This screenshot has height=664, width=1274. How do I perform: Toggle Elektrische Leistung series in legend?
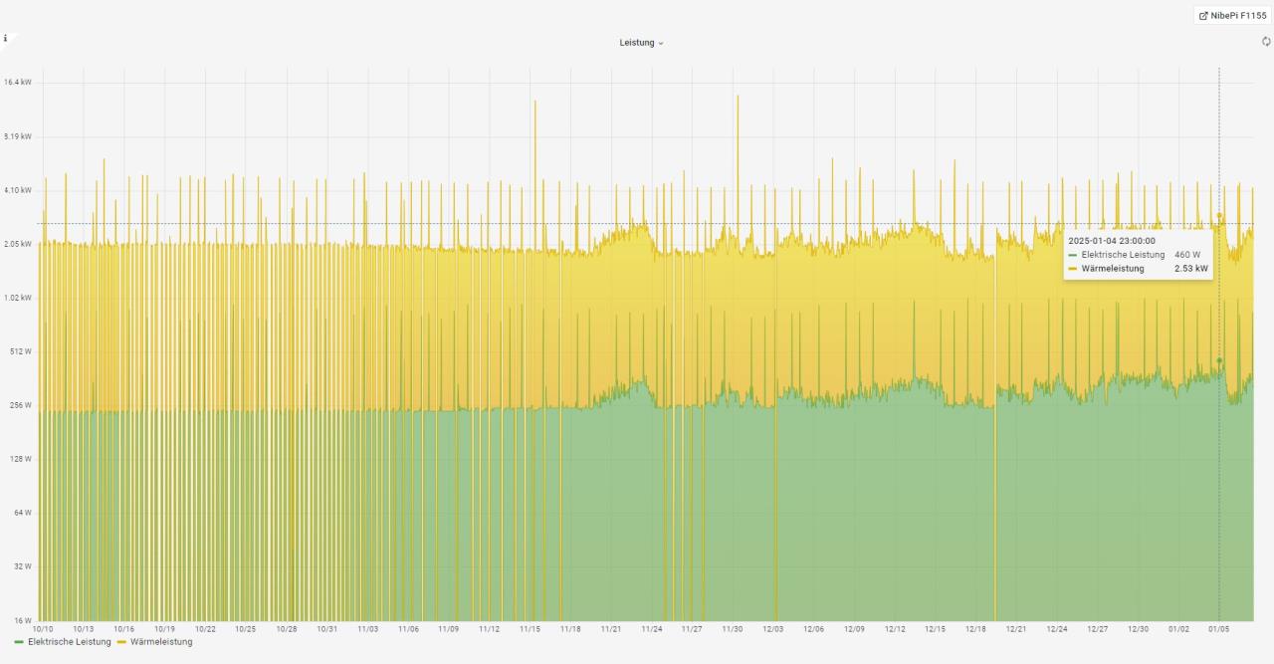70,642
